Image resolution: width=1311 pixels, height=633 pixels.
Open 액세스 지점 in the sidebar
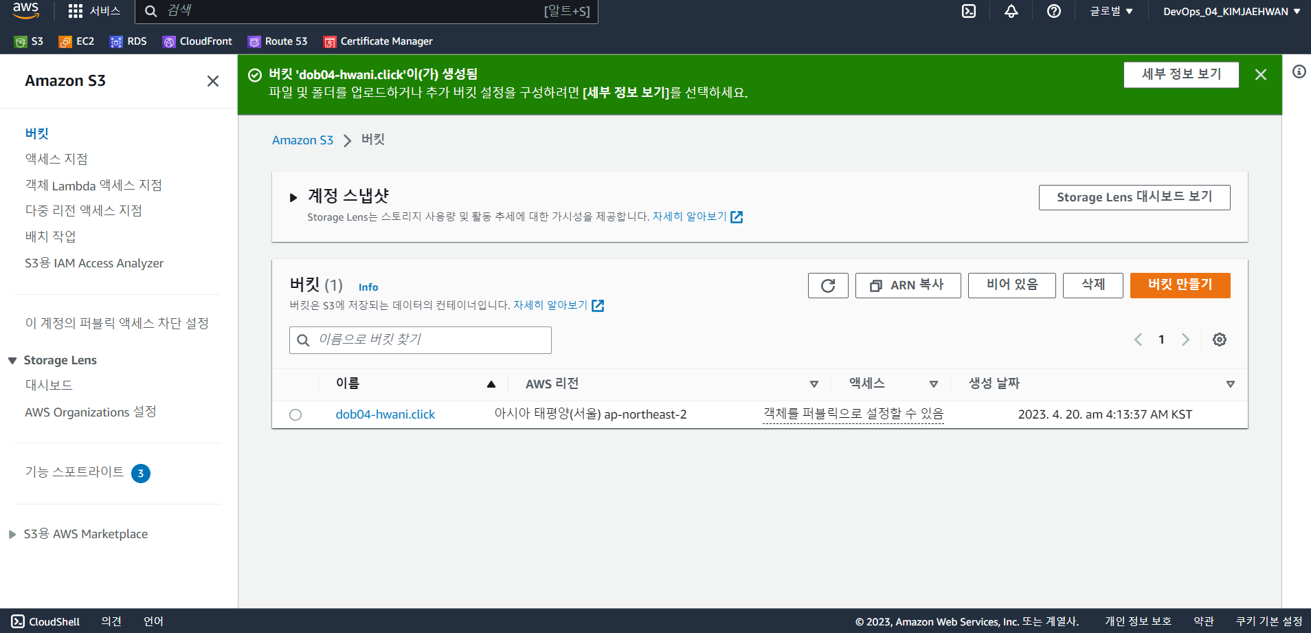56,159
